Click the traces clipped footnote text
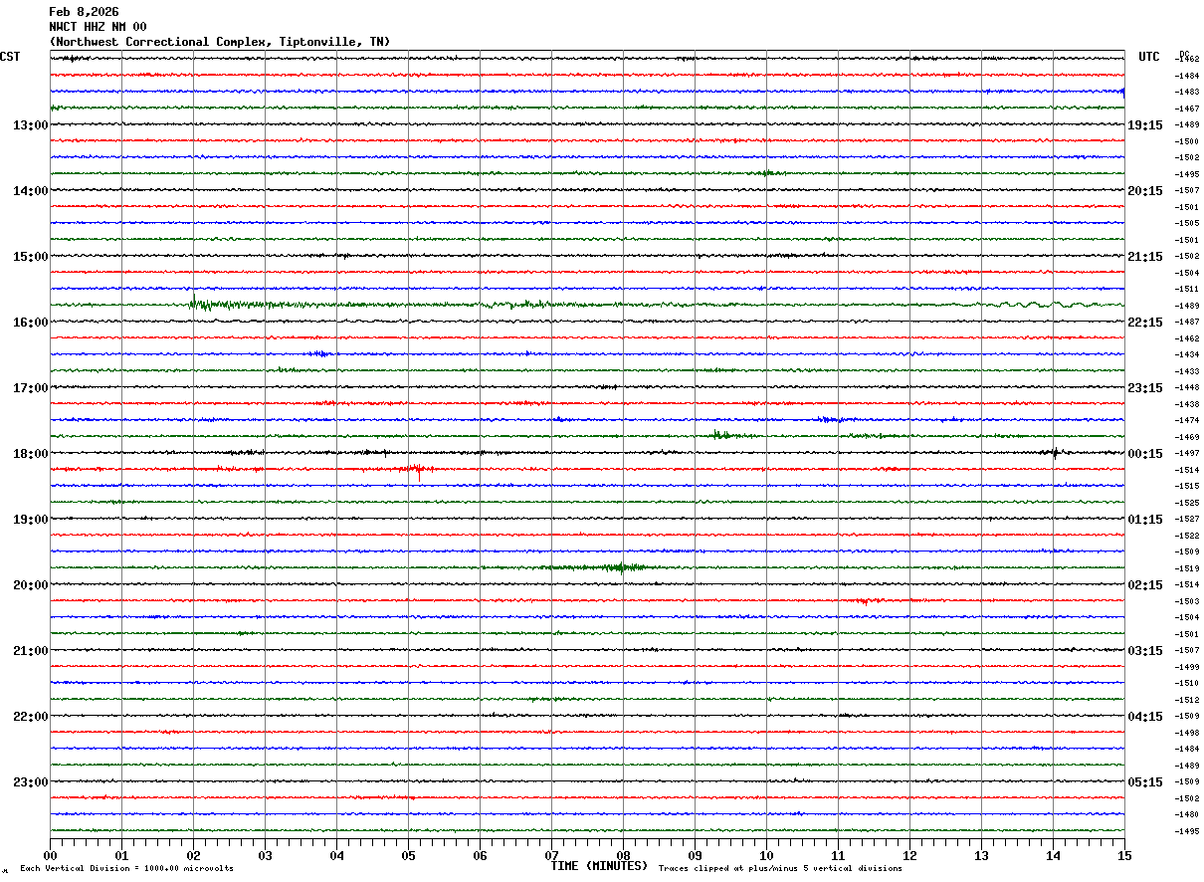The image size is (1204, 882). coord(780,869)
